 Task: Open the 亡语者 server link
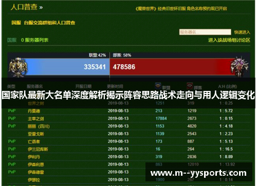click(x=34, y=142)
